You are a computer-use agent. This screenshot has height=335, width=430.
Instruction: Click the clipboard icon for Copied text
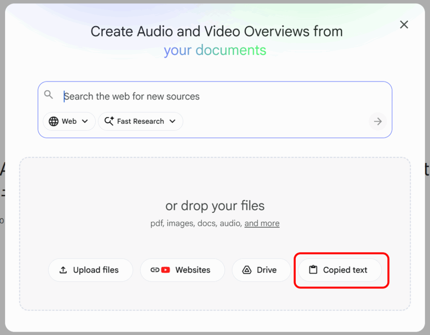coord(313,270)
